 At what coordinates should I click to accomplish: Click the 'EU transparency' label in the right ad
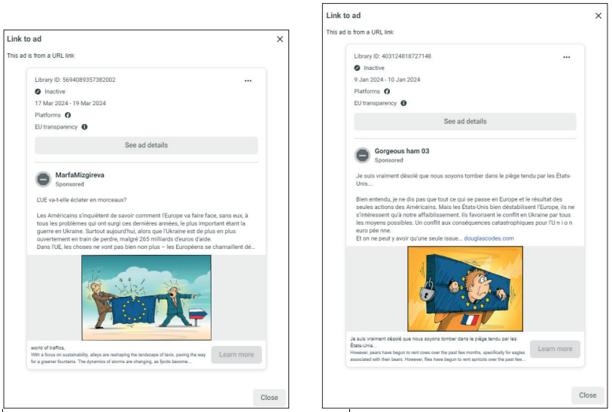375,103
